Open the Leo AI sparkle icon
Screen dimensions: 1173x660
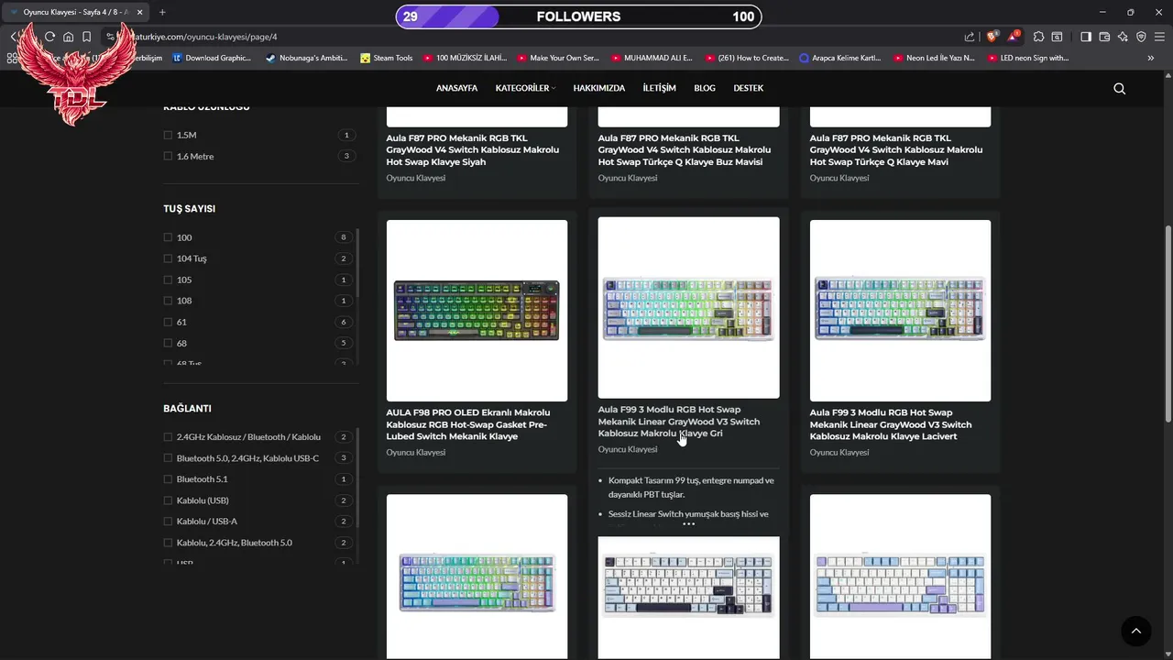[1123, 37]
